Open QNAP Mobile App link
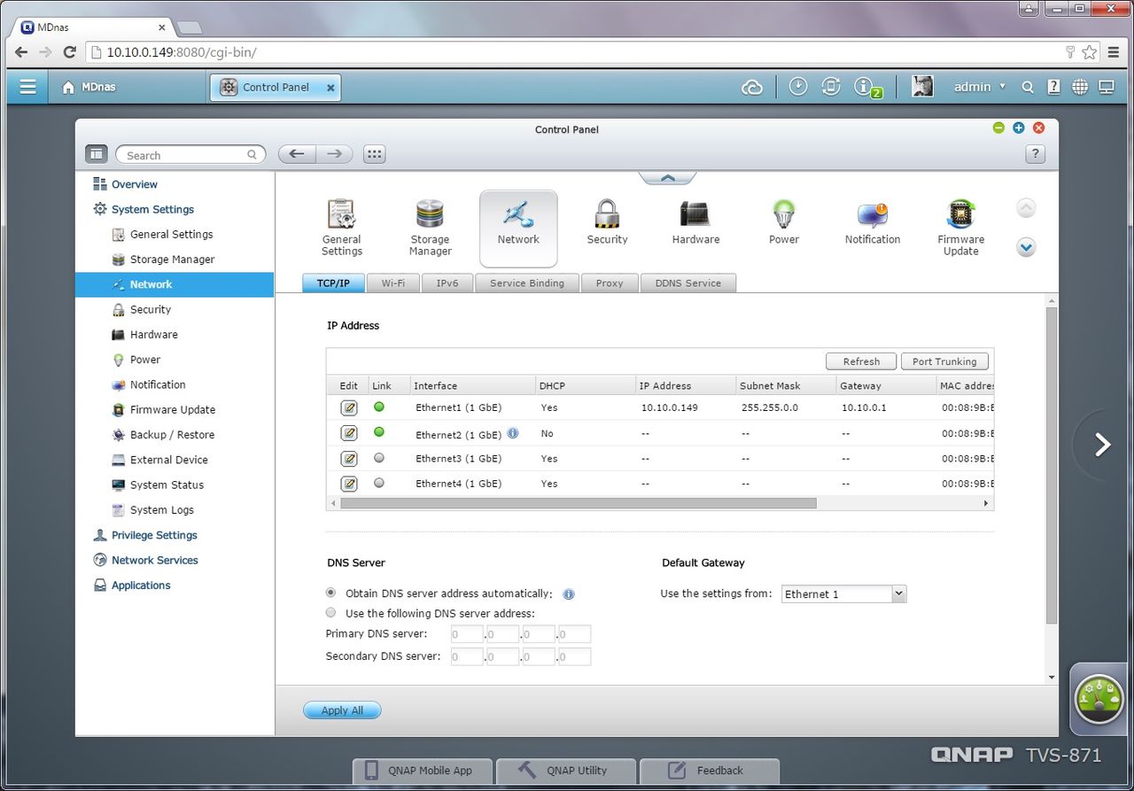This screenshot has width=1134, height=791. pyautogui.click(x=422, y=771)
